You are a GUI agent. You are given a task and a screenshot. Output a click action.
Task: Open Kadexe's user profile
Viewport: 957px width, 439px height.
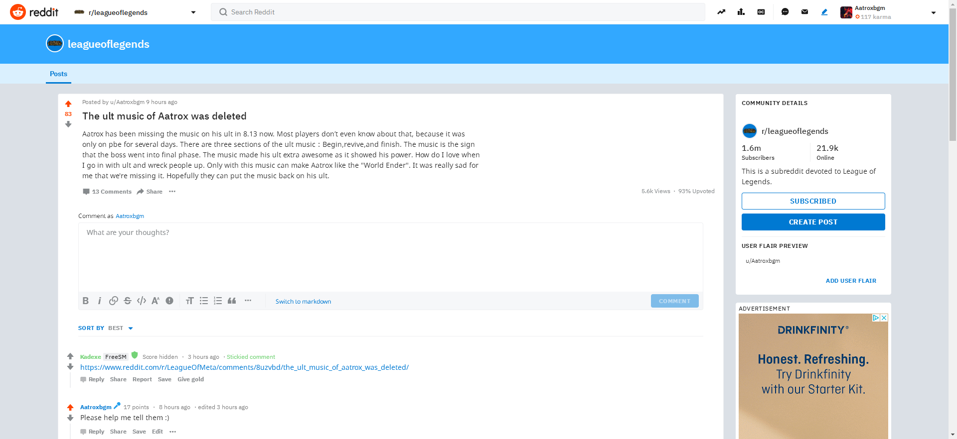pyautogui.click(x=91, y=357)
